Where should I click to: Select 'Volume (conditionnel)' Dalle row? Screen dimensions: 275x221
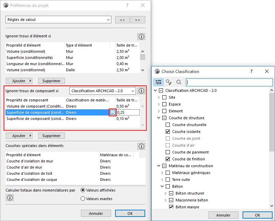point(73,70)
